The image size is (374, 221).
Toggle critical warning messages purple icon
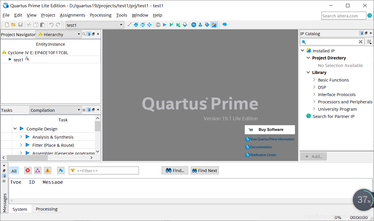38,171
